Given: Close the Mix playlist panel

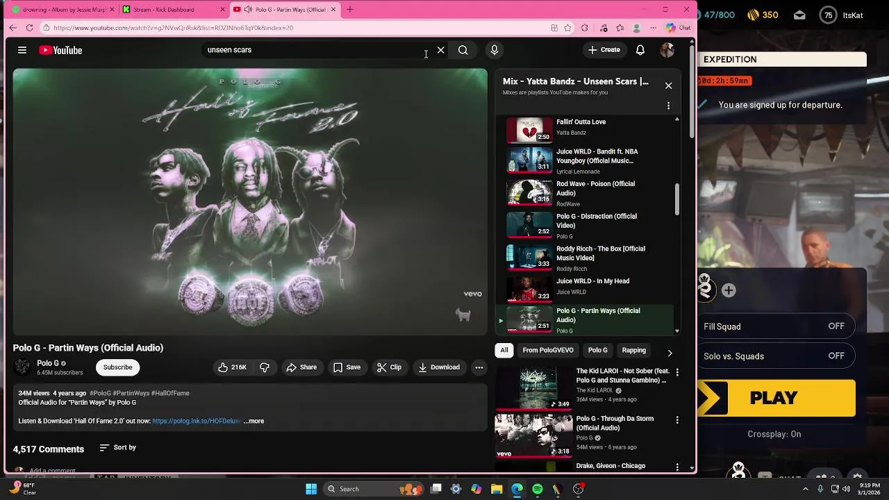Looking at the screenshot, I should click(x=668, y=85).
